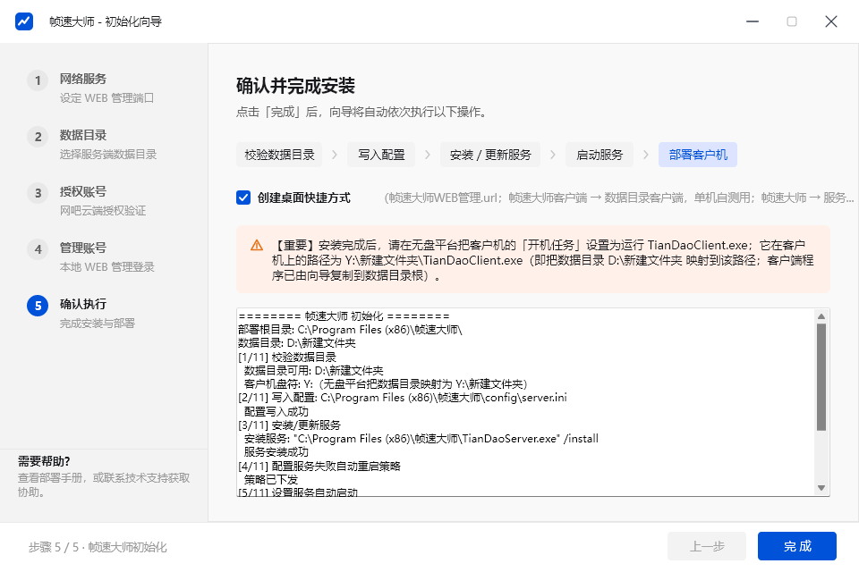The width and height of the screenshot is (859, 572).
Task: Select the 安装 / 更新服务 stage chip
Action: (x=490, y=155)
